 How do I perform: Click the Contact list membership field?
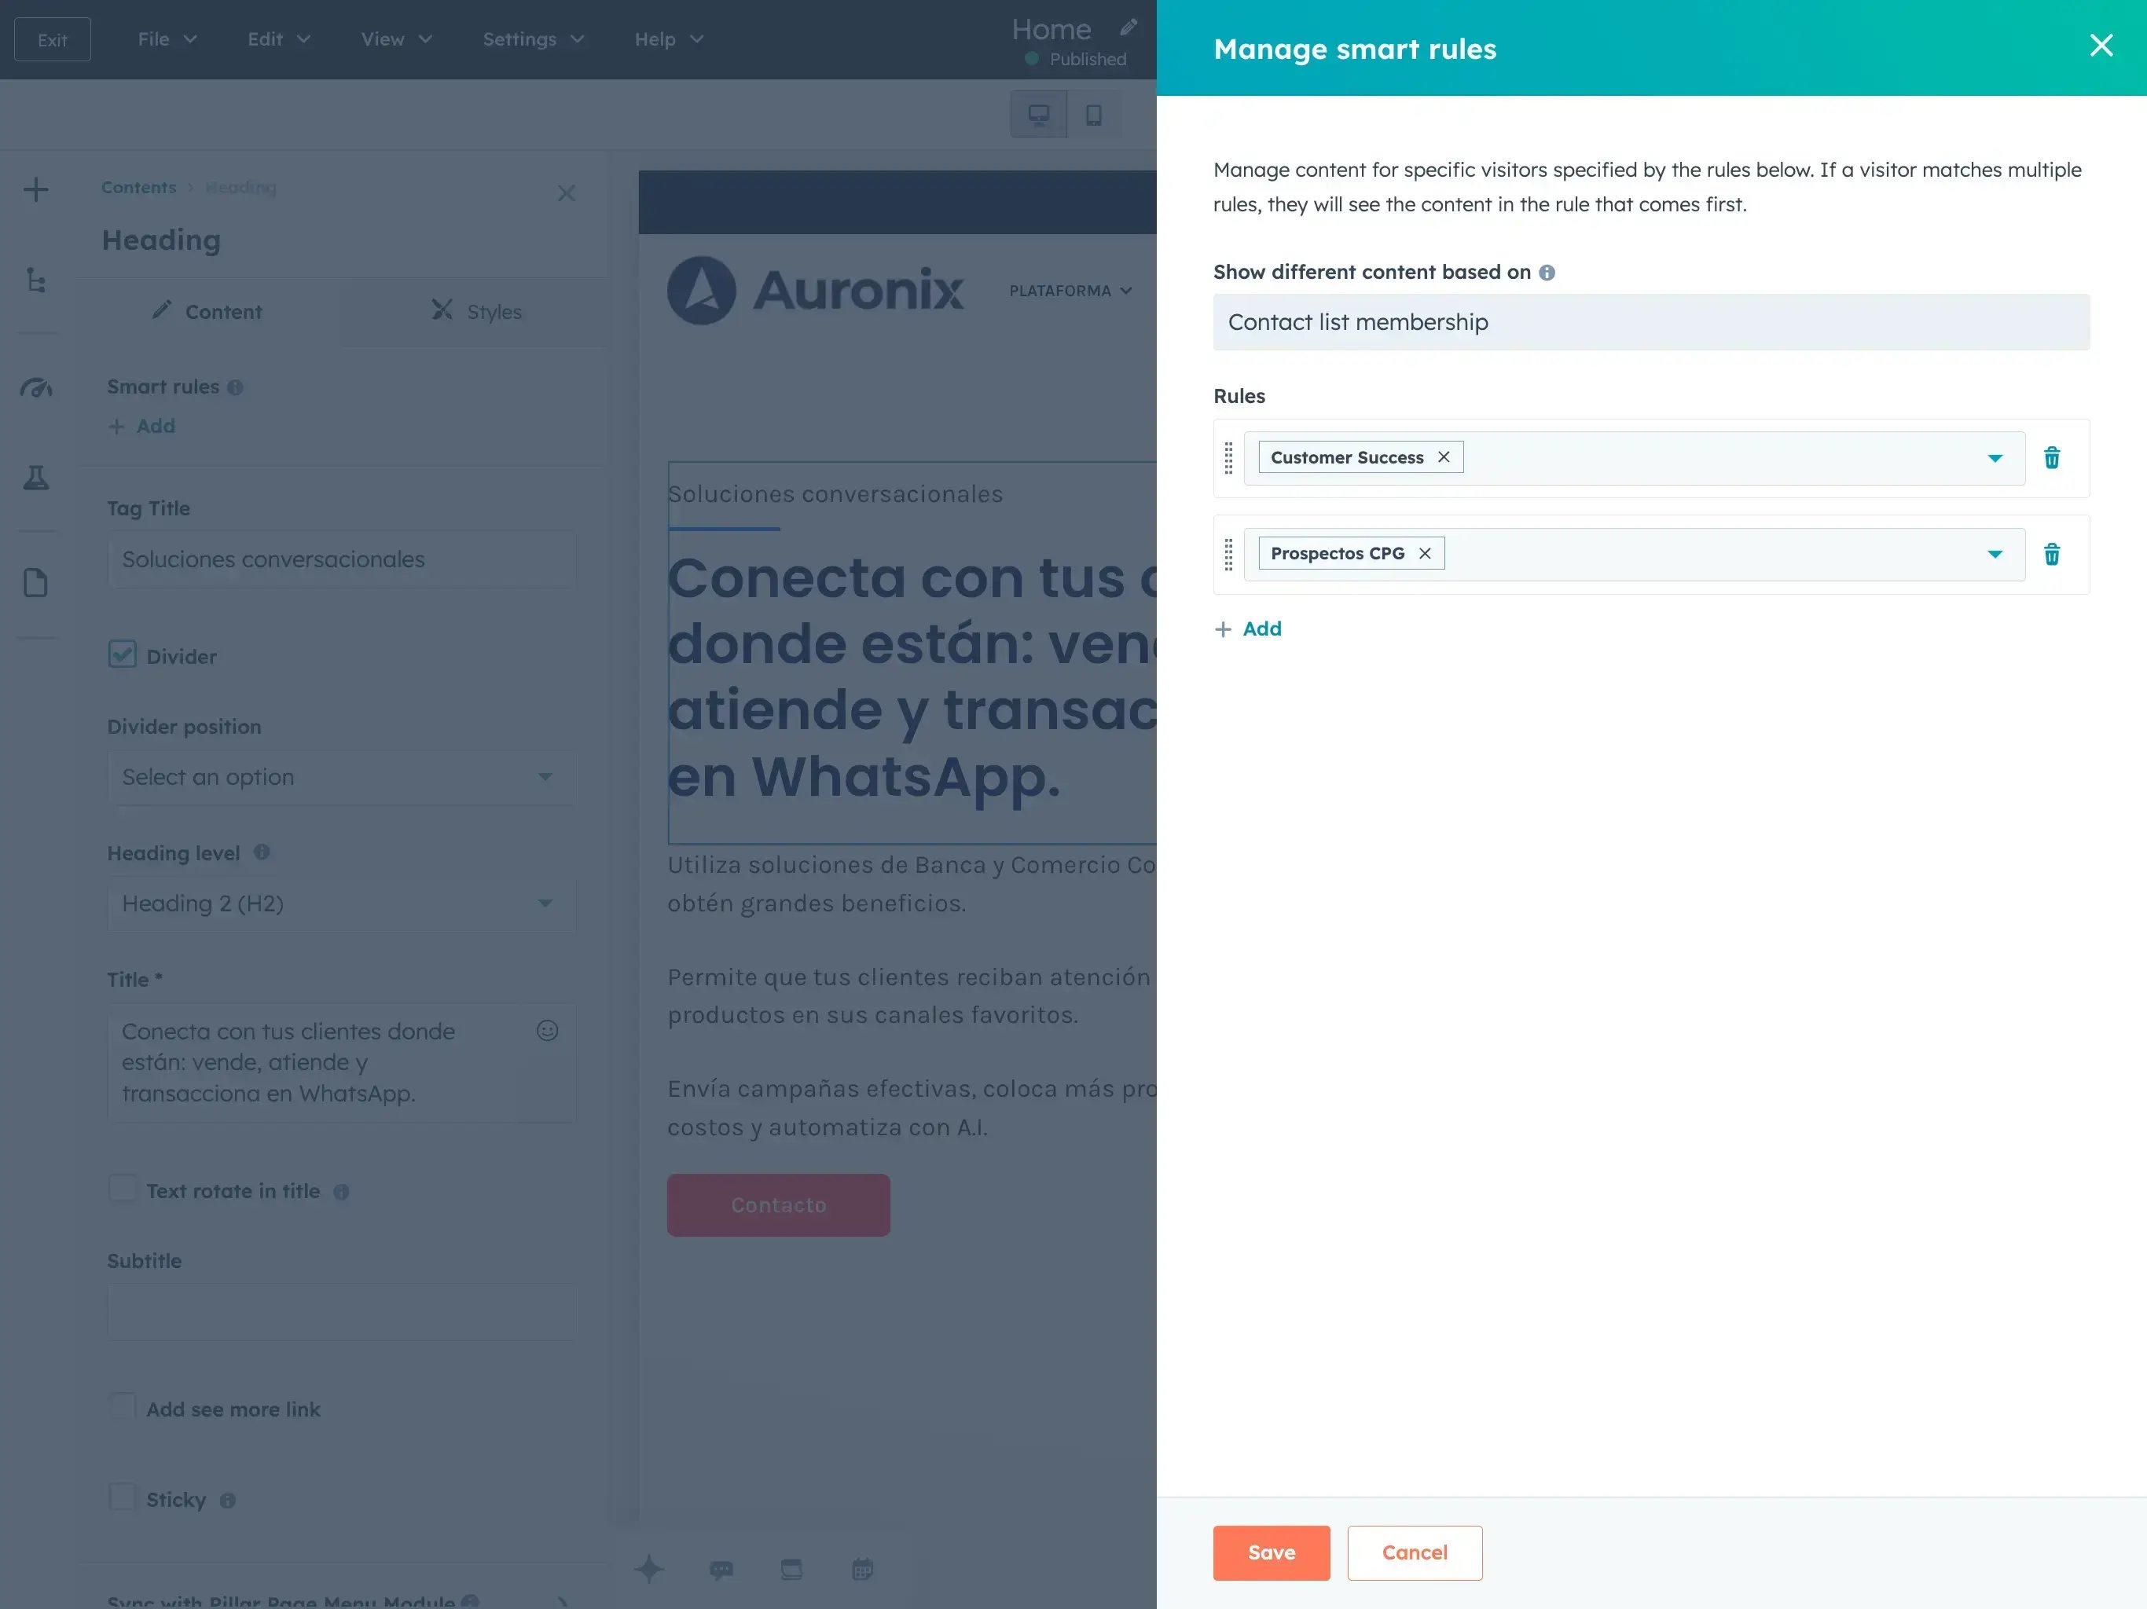click(1650, 322)
